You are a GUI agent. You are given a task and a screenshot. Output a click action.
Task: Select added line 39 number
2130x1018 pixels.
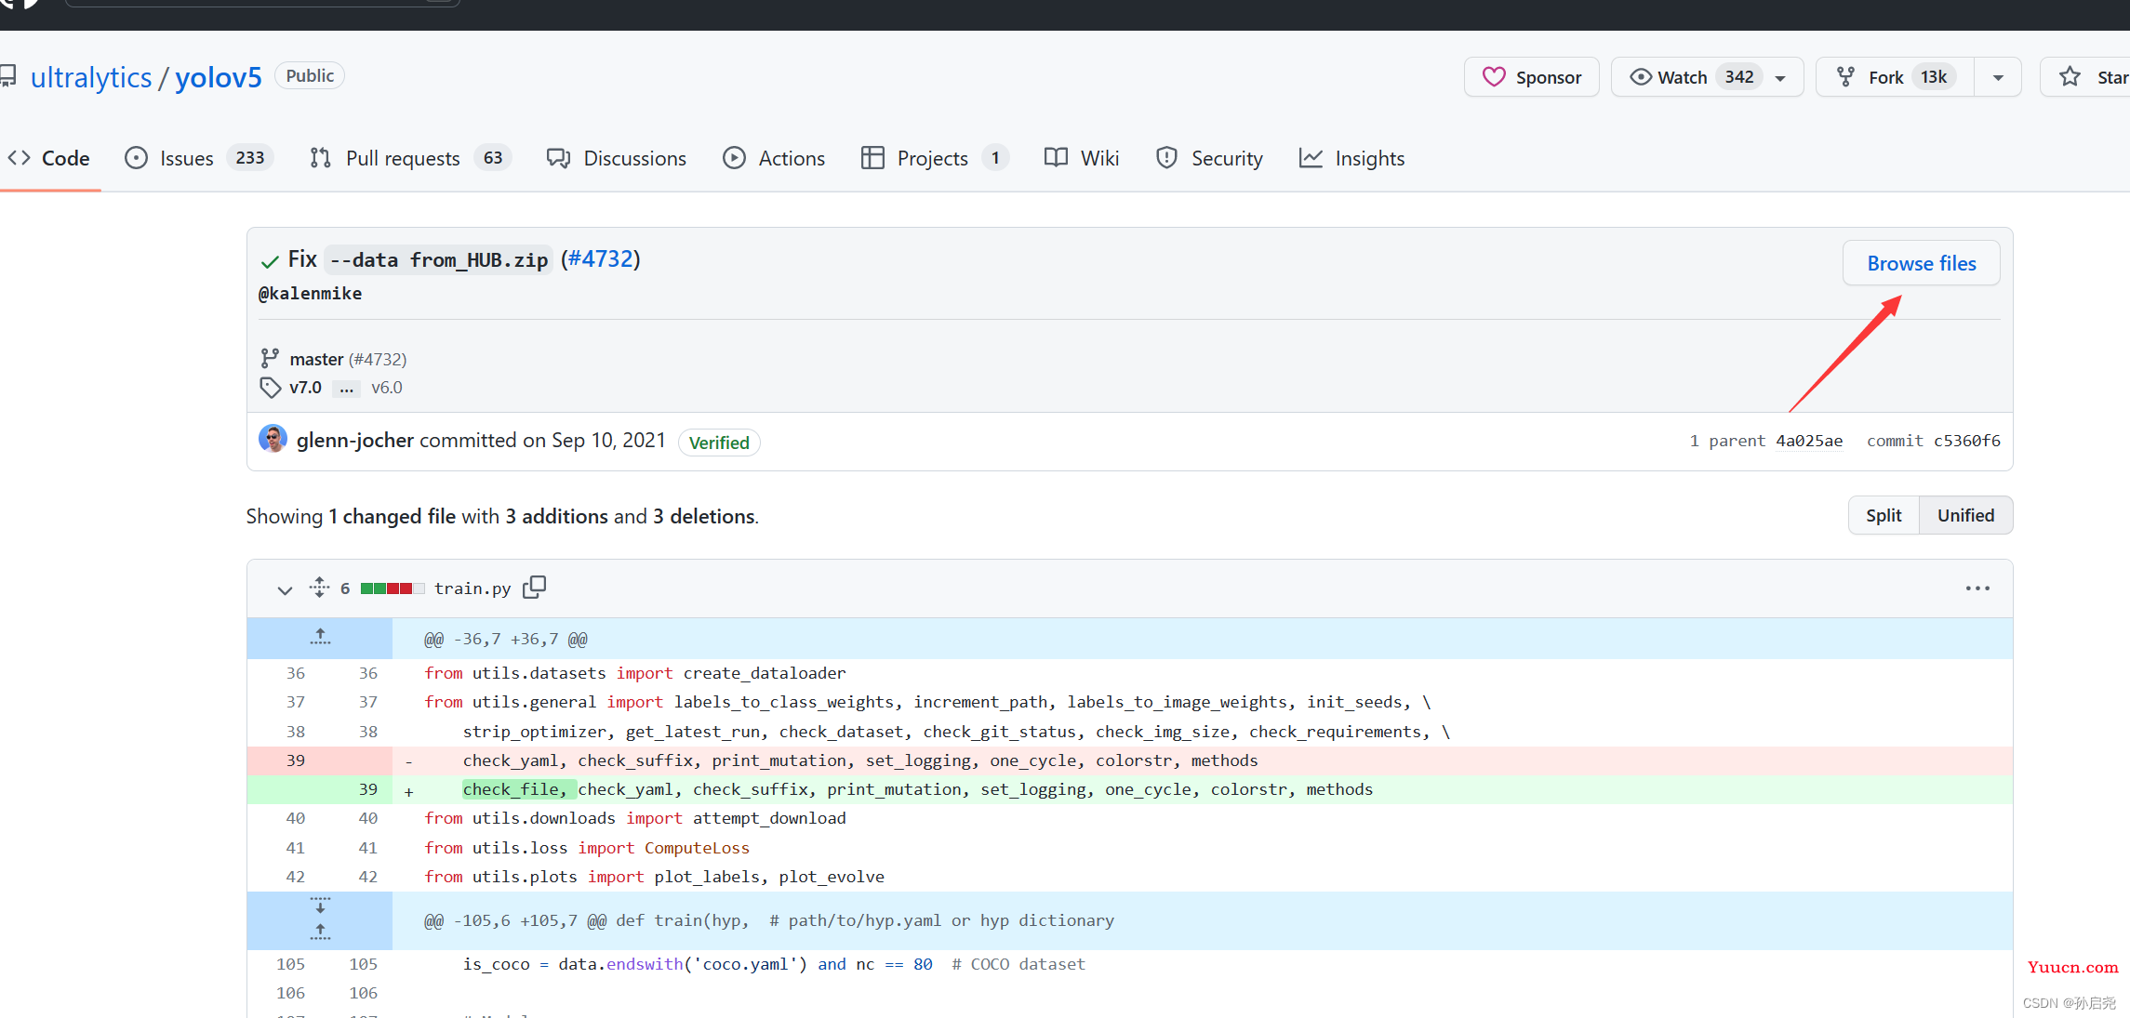[x=367, y=789]
